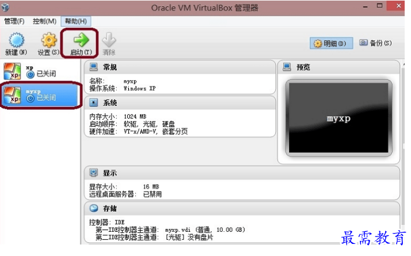The height and width of the screenshot is (256, 411).
Task: Click the 控制器: IDE storage line
Action: pos(106,223)
